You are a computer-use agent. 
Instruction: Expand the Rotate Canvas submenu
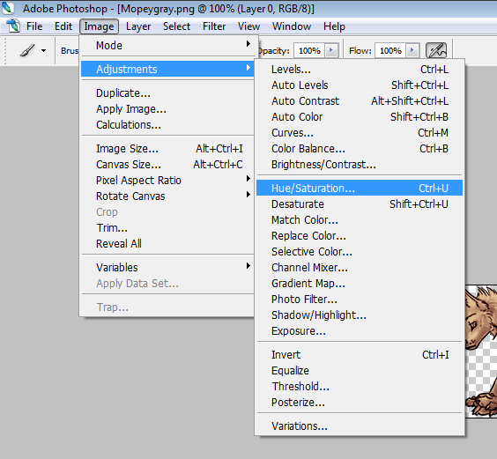pos(167,196)
